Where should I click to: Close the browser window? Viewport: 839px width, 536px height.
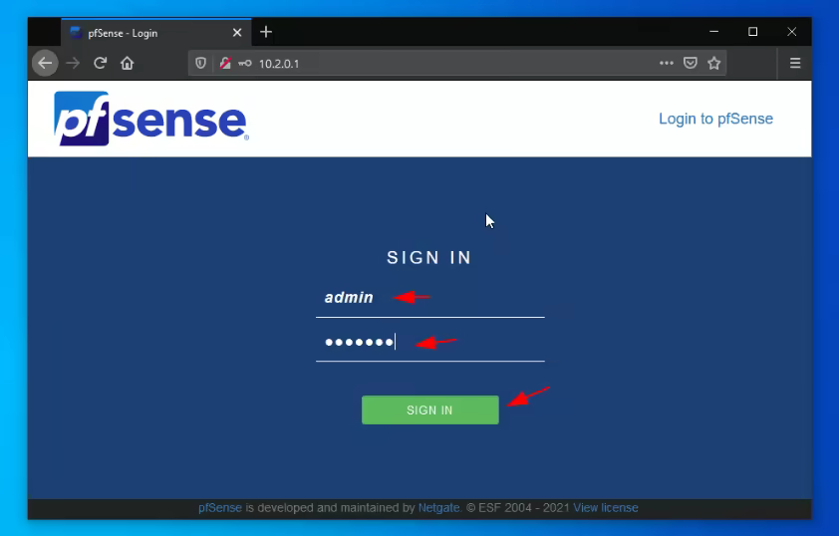[792, 32]
